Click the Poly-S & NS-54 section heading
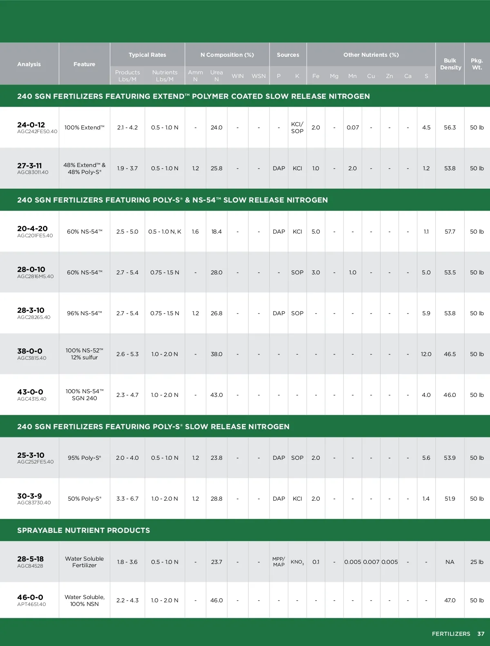 [172, 200]
